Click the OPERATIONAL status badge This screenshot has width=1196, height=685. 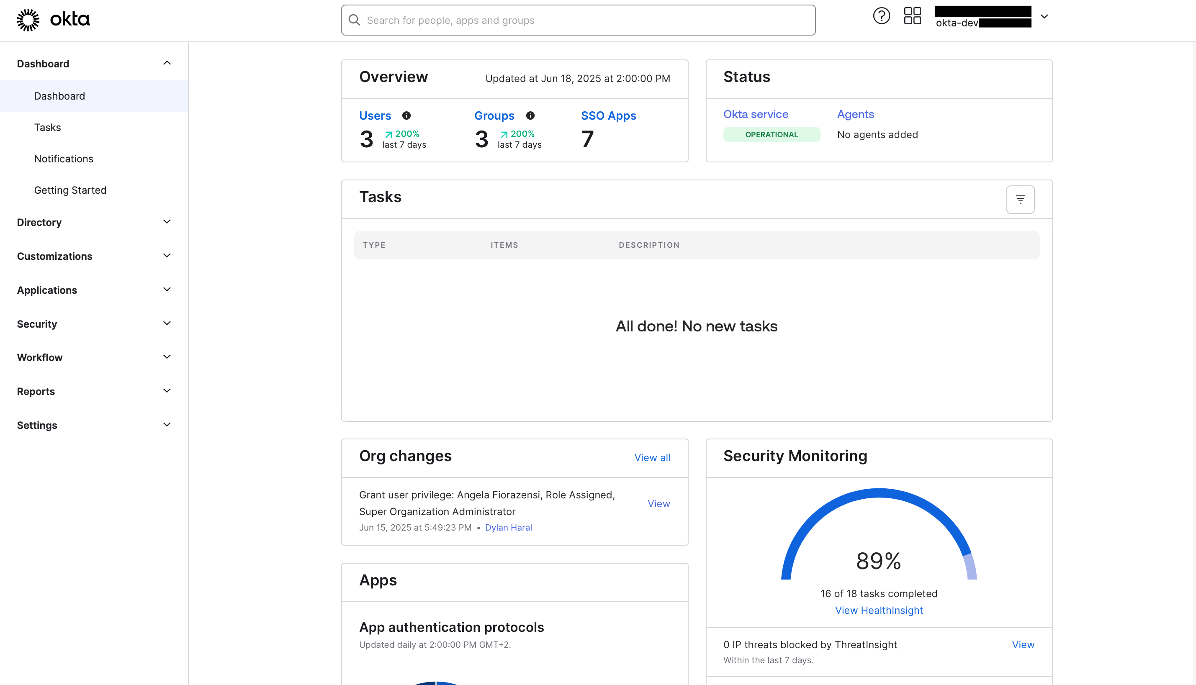point(772,135)
